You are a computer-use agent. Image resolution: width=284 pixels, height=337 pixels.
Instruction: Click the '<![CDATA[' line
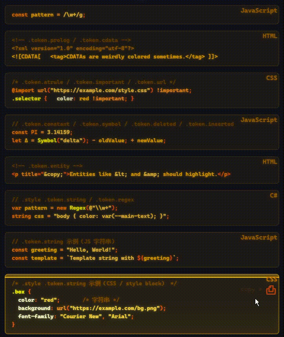pyautogui.click(x=115, y=57)
